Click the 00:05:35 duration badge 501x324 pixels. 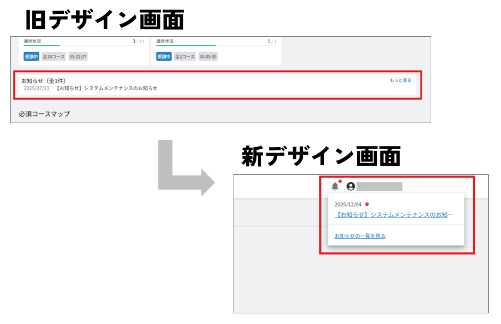(208, 56)
